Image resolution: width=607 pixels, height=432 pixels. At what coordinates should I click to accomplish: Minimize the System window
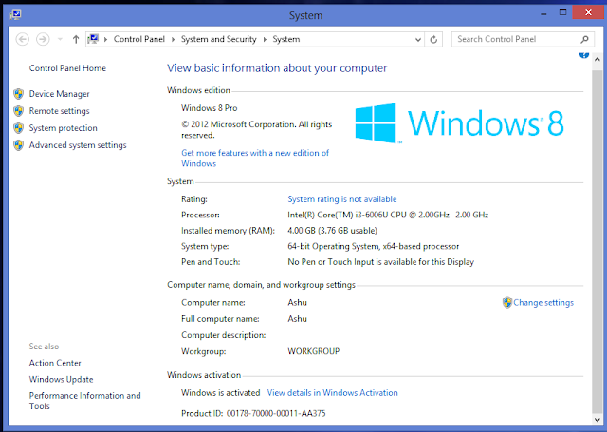(543, 13)
